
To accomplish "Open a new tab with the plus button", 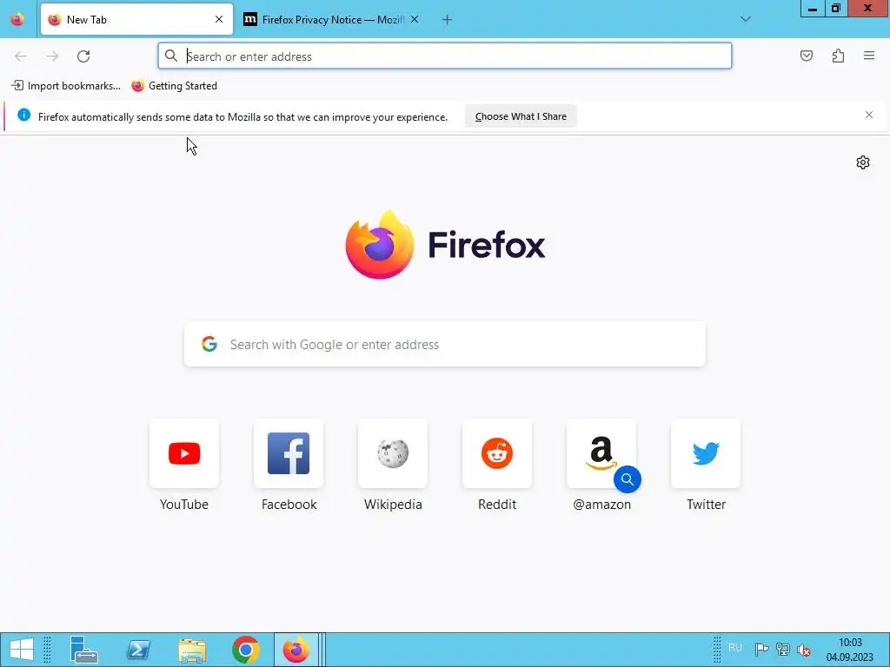I will (448, 20).
